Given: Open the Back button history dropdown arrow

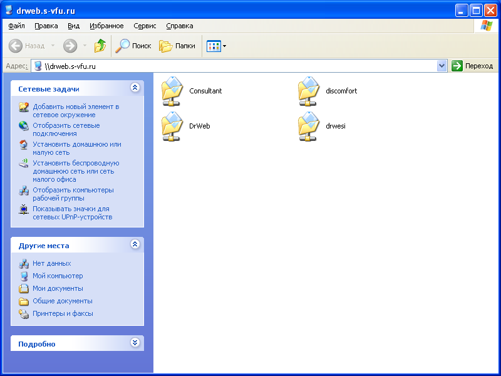Looking at the screenshot, I should (53, 46).
